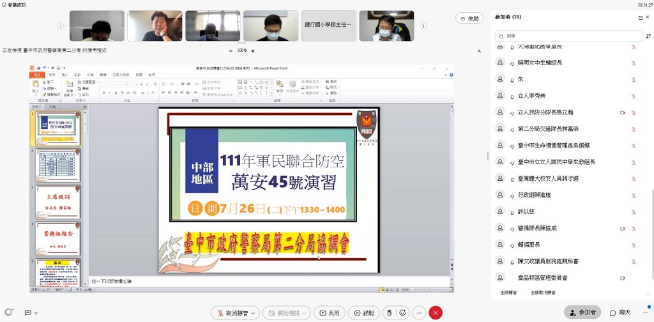Click the 全部靜音 mute all button

[x=508, y=293]
